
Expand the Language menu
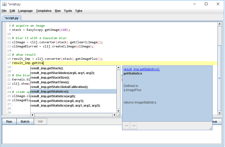(x=25, y=11)
